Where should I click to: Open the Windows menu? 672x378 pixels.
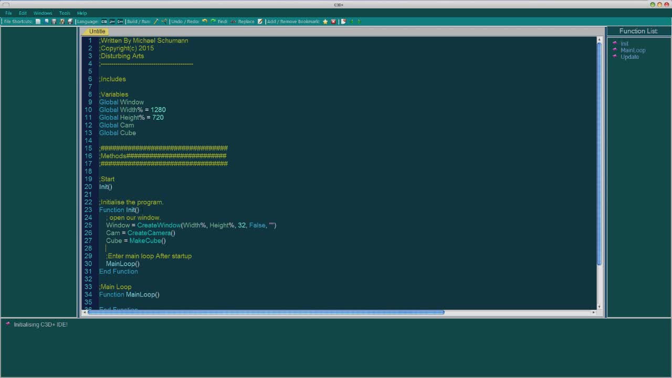[43, 13]
